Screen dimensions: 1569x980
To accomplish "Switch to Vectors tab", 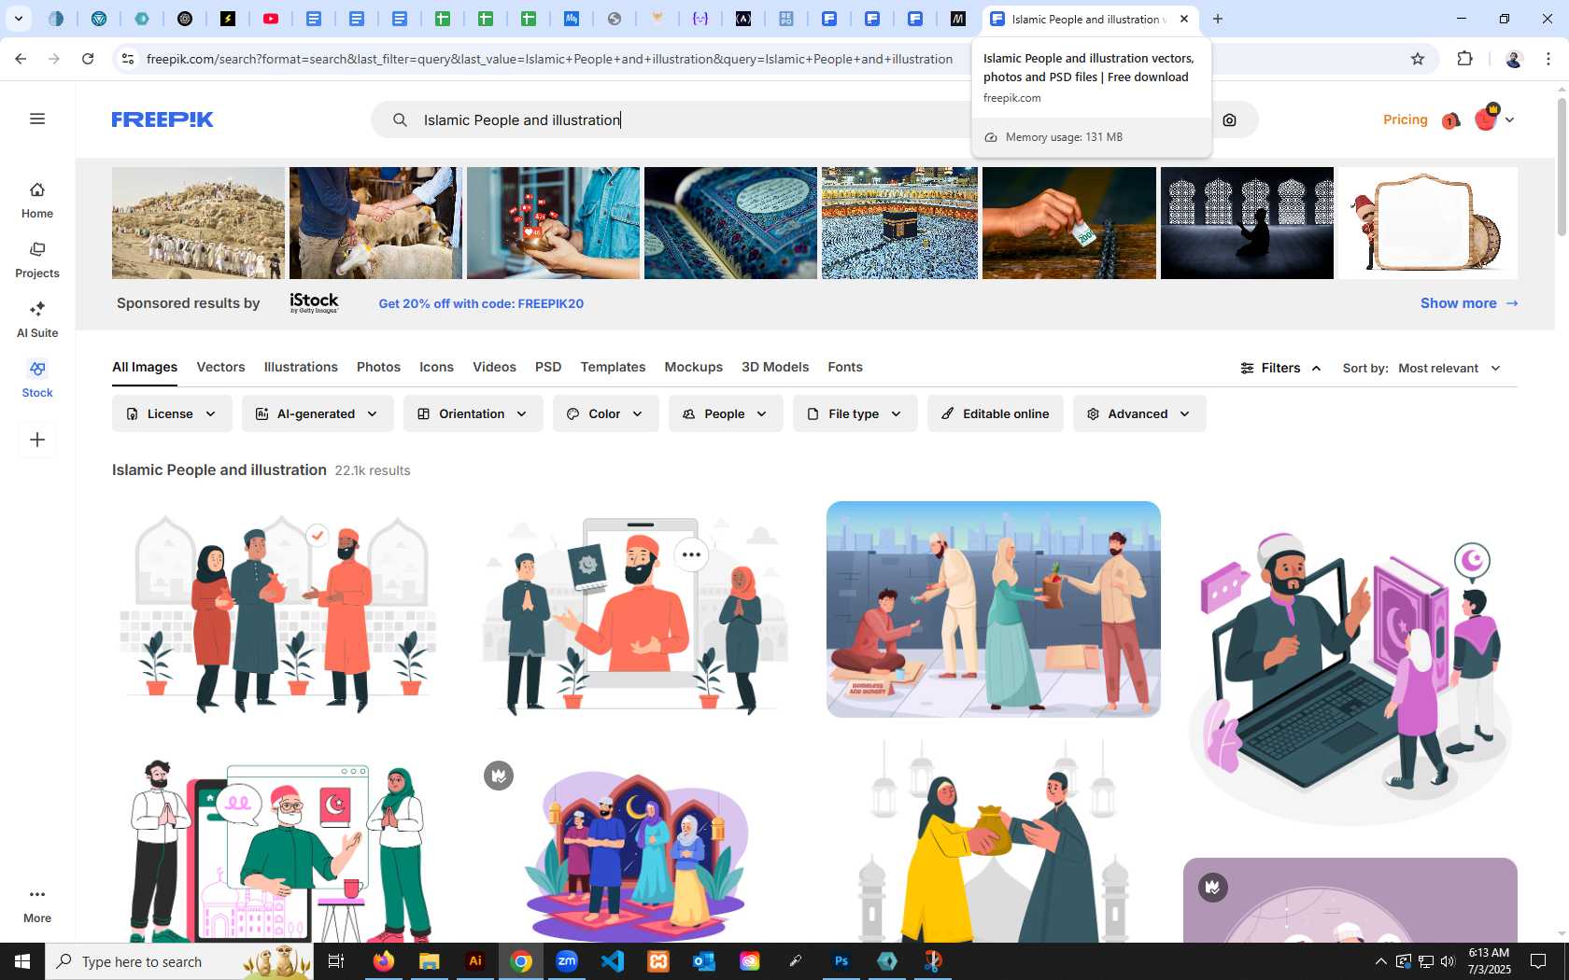I will pyautogui.click(x=220, y=367).
